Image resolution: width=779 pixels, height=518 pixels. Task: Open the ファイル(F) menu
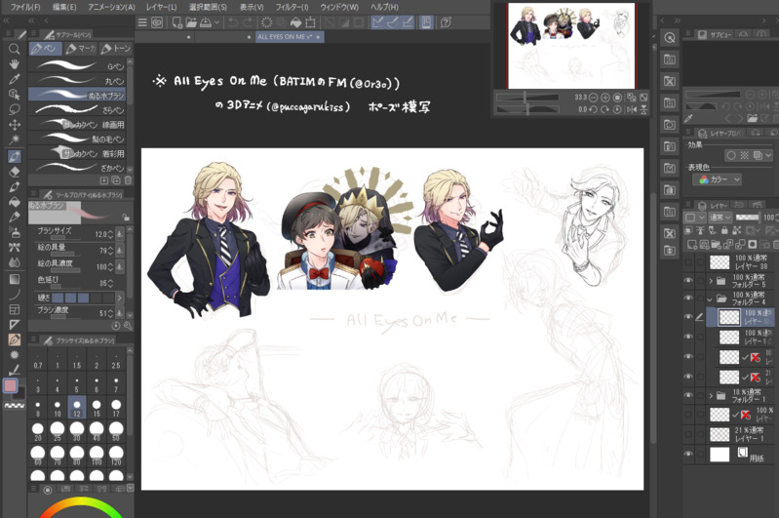tap(25, 7)
